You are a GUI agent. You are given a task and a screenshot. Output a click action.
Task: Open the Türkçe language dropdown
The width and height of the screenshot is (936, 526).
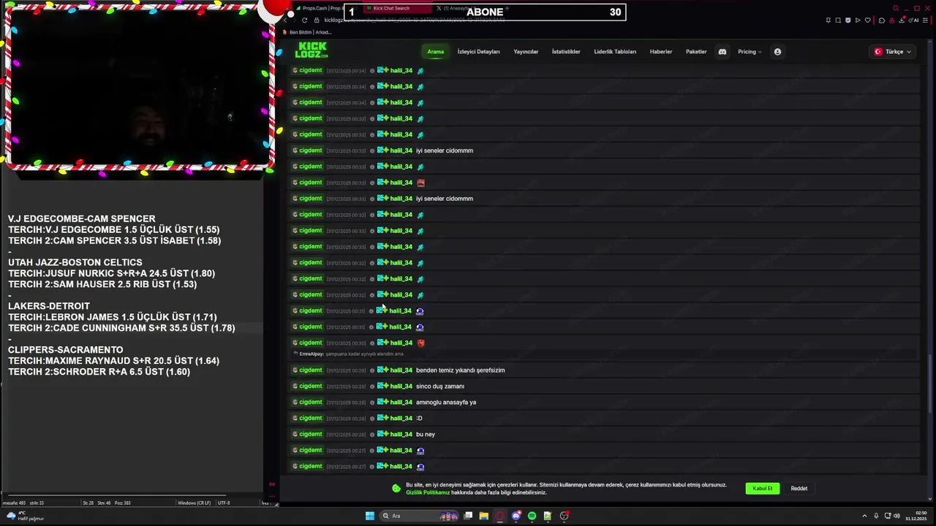(x=893, y=52)
